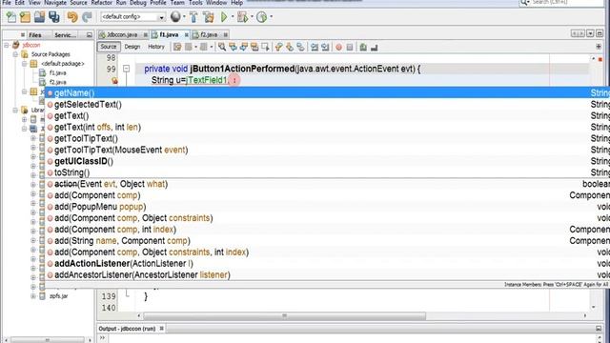Switch editor to Source view
Screen dimensions: 610x343
(108, 47)
